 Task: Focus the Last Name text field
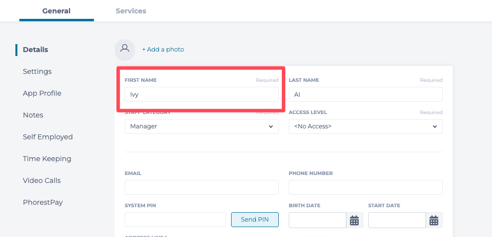[x=365, y=94]
